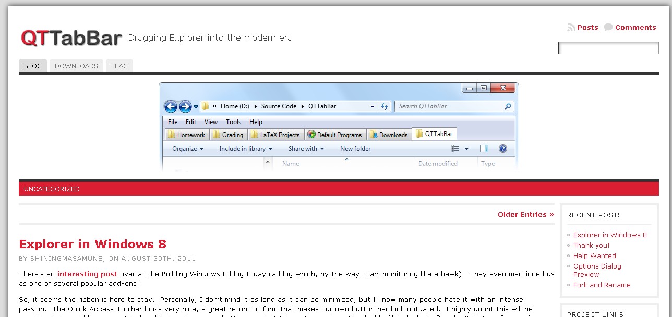
Task: Open the DOWNLOADS tab
Action: 76,66
